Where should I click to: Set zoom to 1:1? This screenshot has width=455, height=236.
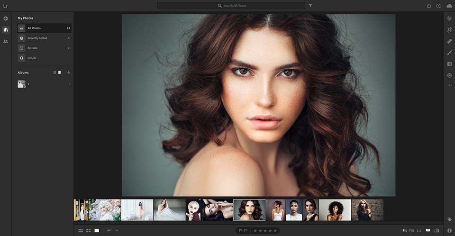pyautogui.click(x=419, y=230)
